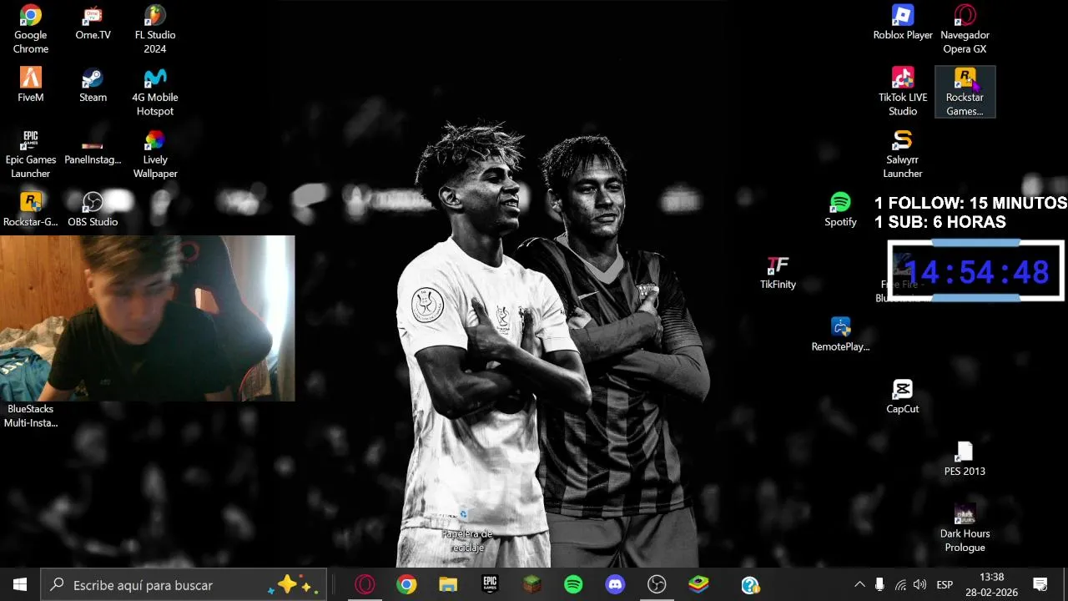Select the RemotePlay... desktop icon

pyautogui.click(x=840, y=334)
